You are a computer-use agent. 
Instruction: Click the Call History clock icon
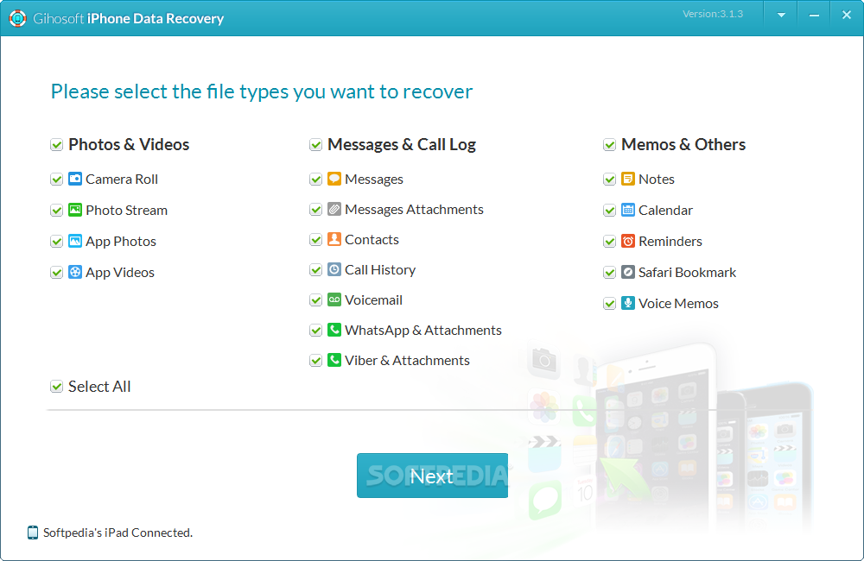[334, 269]
